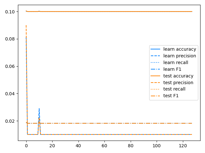Select the 'learn F1' legend label
The image size is (205, 153).
tap(173, 69)
